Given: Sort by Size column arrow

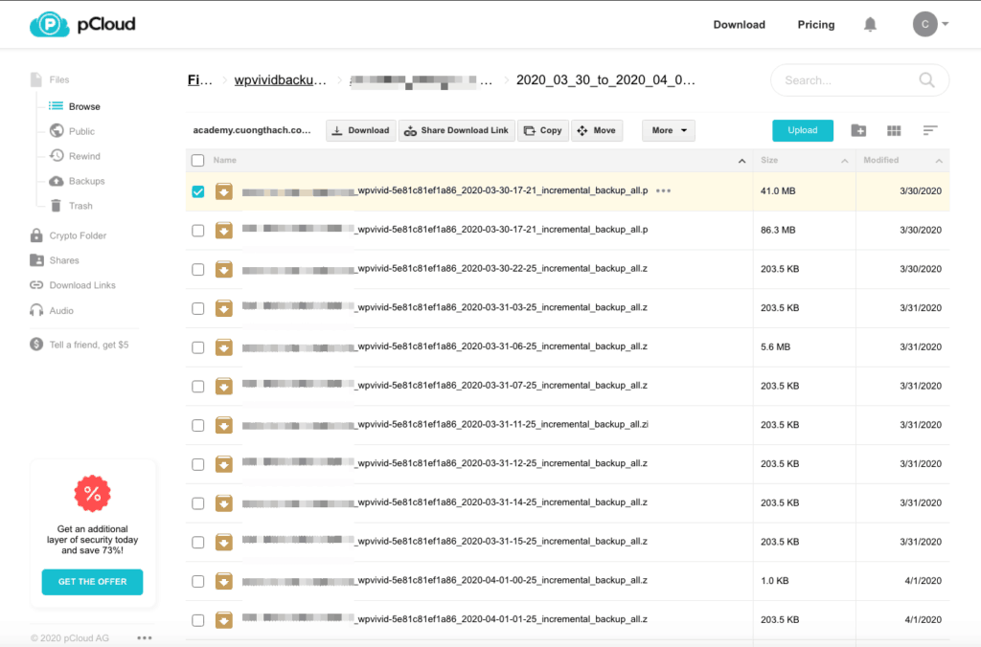Looking at the screenshot, I should [845, 161].
